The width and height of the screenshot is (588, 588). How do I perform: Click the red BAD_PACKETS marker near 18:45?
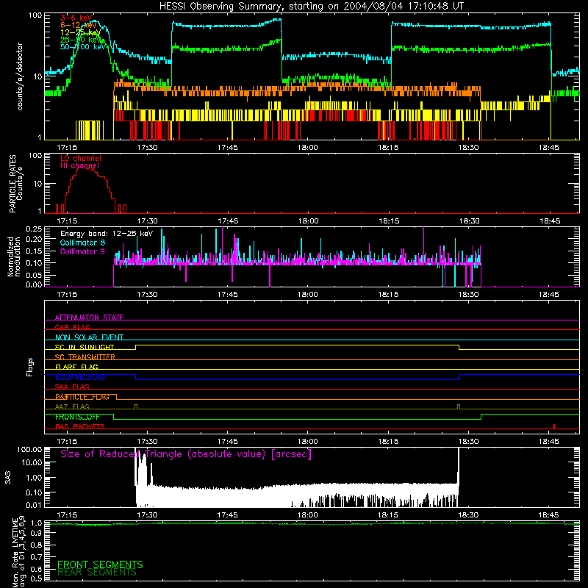(554, 426)
